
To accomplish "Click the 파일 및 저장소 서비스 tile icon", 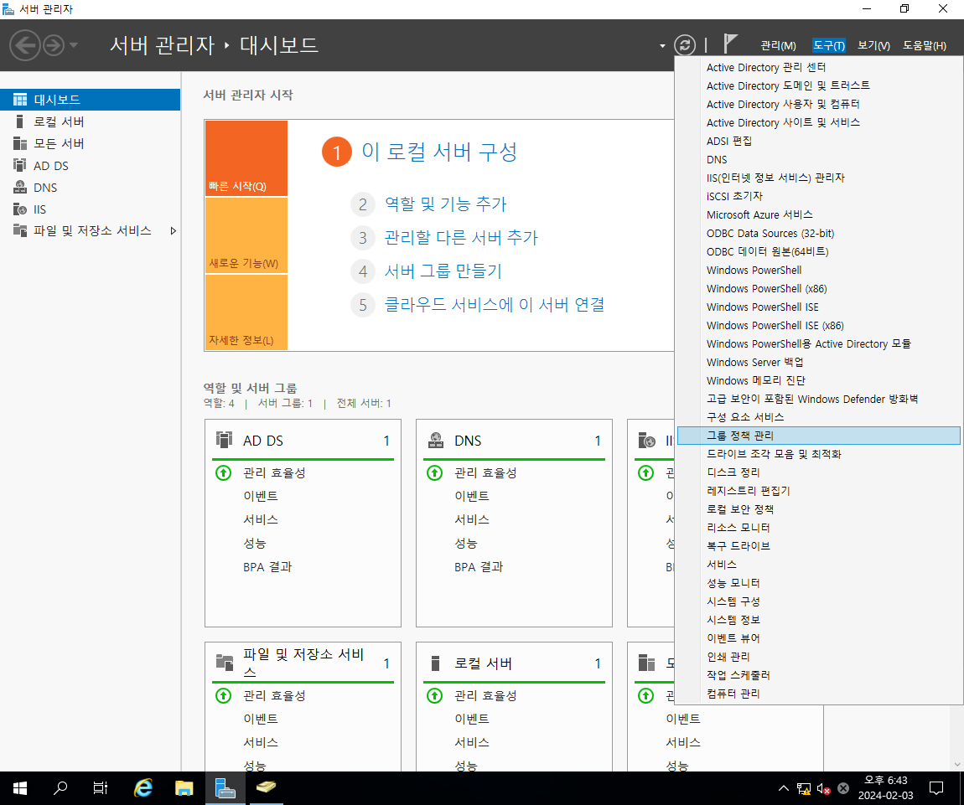I will pos(225,663).
